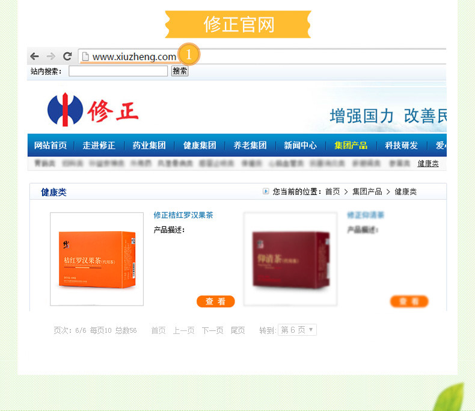475x411 pixels.
Task: Go to 尾页 last page
Action: (238, 330)
